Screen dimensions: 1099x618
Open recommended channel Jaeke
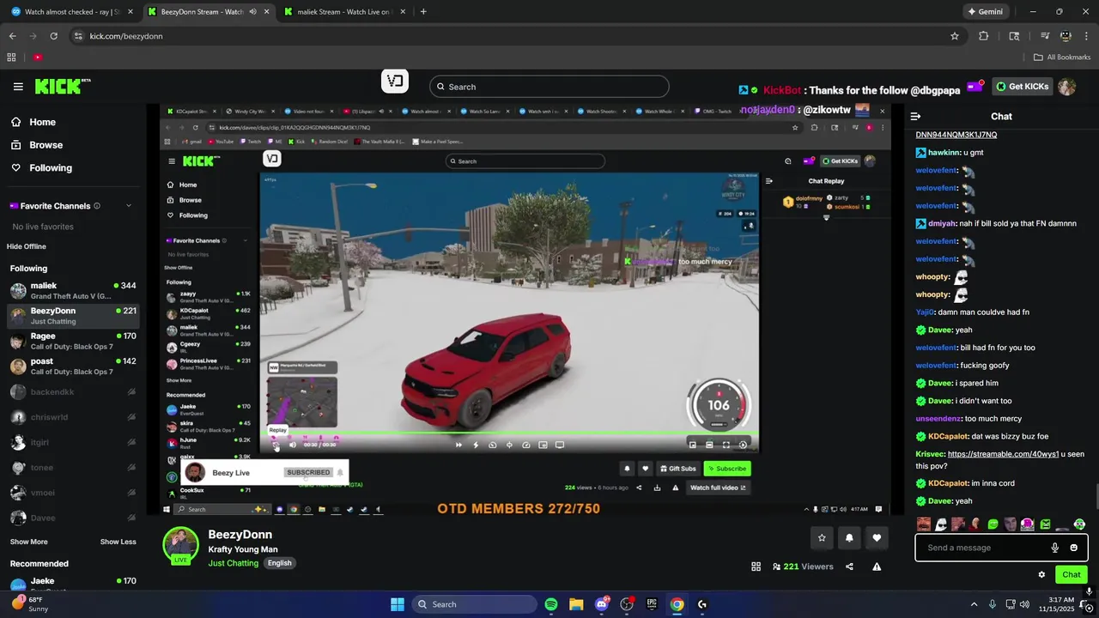click(72, 585)
